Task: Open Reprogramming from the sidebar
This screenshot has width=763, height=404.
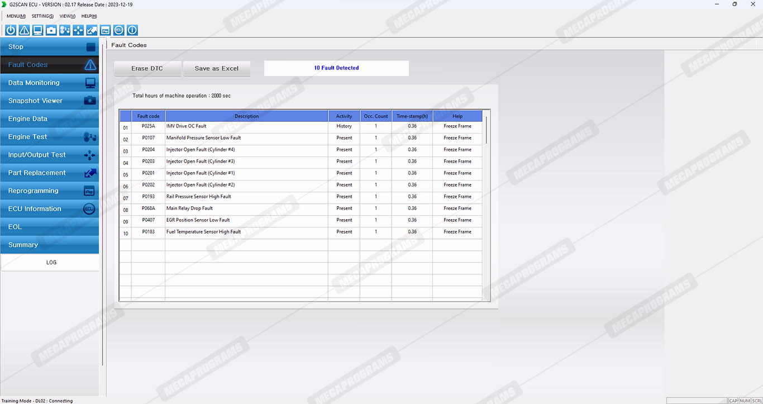Action: [50, 191]
